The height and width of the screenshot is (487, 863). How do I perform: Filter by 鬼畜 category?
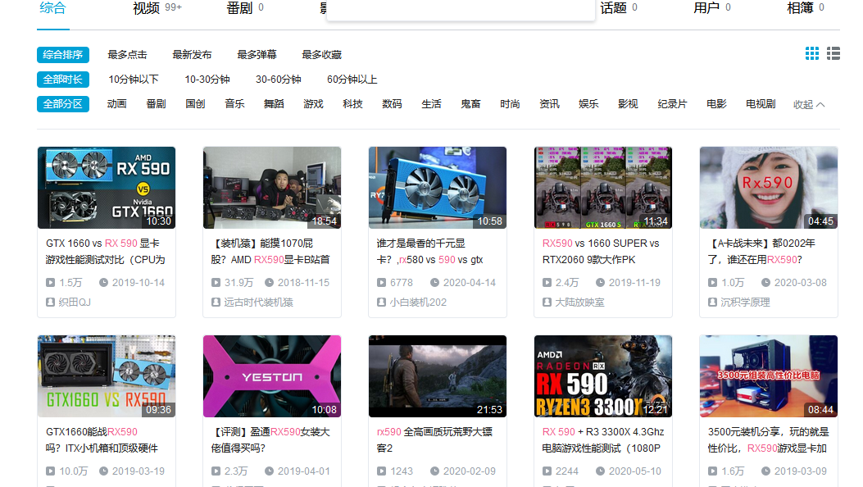(470, 103)
